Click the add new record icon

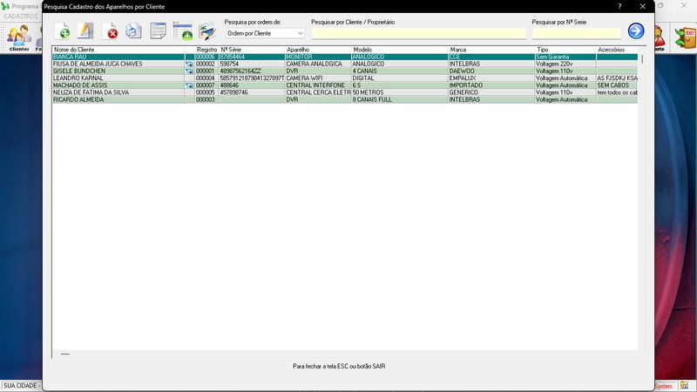pos(63,31)
